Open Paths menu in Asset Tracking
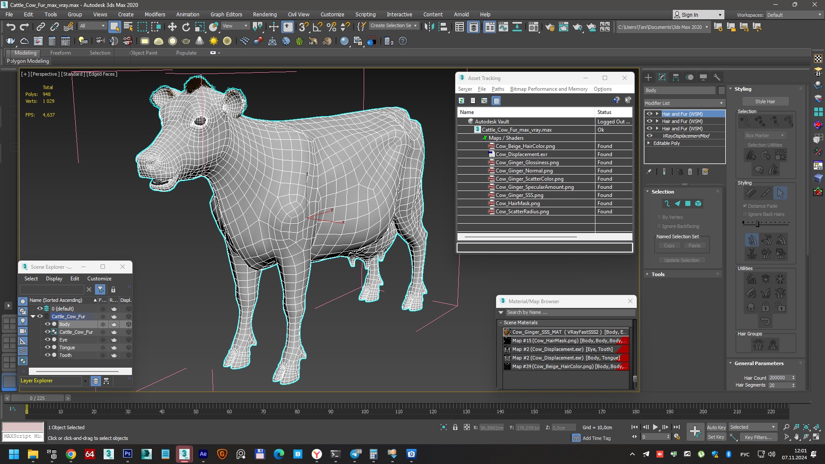 pyautogui.click(x=498, y=89)
